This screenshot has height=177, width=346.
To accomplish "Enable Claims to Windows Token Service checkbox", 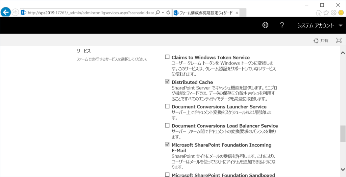I will [167, 57].
